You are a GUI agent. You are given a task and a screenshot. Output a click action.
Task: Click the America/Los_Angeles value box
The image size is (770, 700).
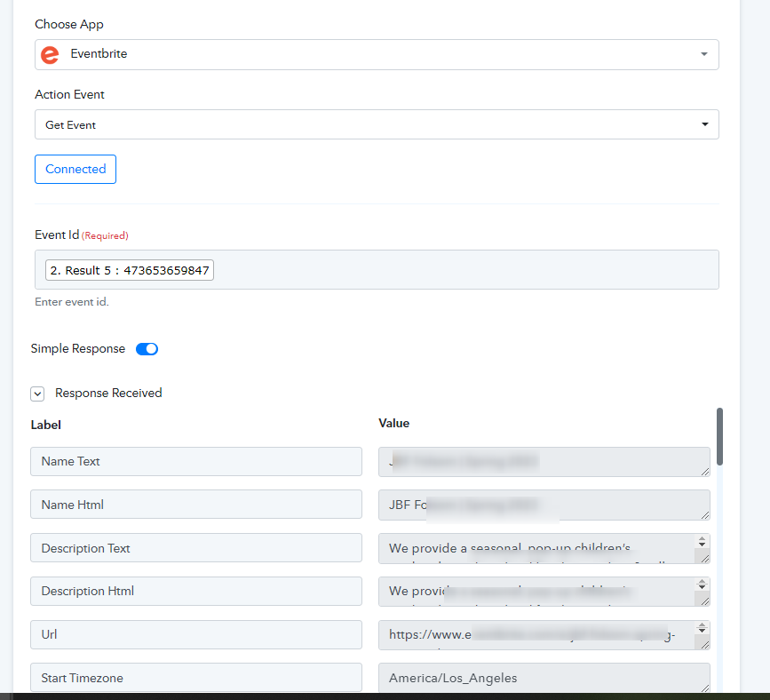[544, 679]
